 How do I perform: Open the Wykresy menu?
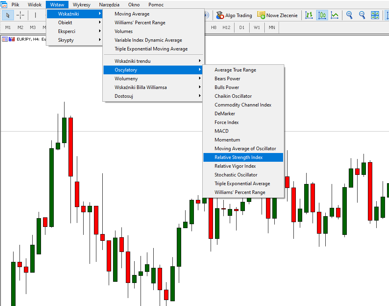[82, 5]
